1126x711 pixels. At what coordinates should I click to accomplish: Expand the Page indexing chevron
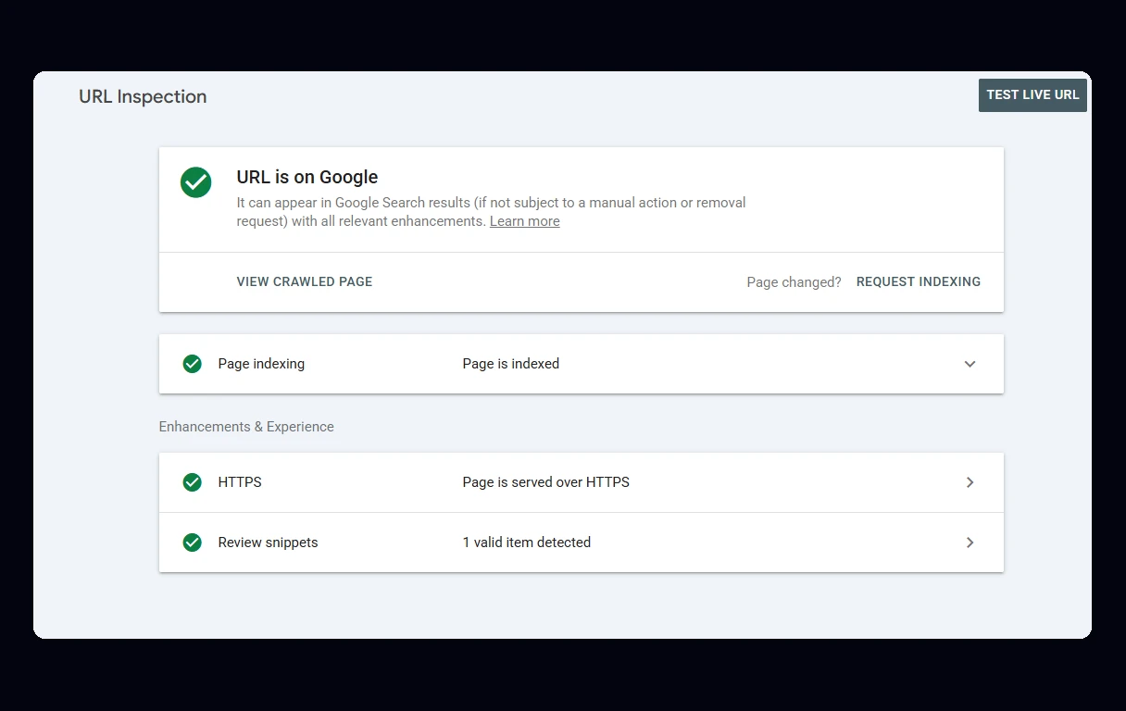(x=970, y=364)
